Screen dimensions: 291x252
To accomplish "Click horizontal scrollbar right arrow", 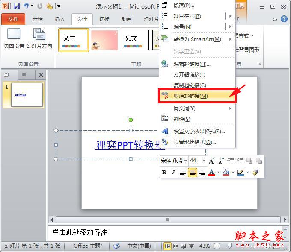I will pos(285,220).
